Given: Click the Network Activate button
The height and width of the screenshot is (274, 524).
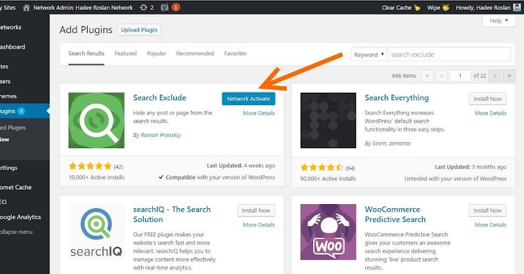Looking at the screenshot, I should [248, 99].
